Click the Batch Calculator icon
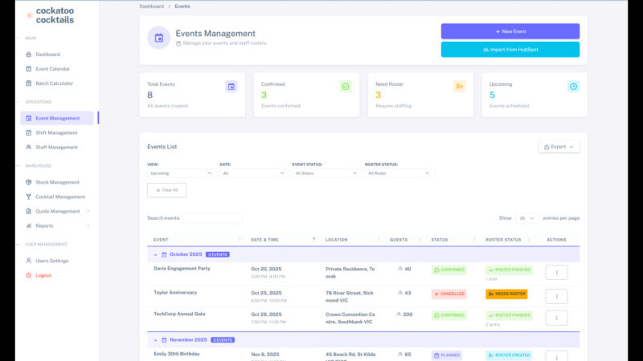 [x=28, y=83]
